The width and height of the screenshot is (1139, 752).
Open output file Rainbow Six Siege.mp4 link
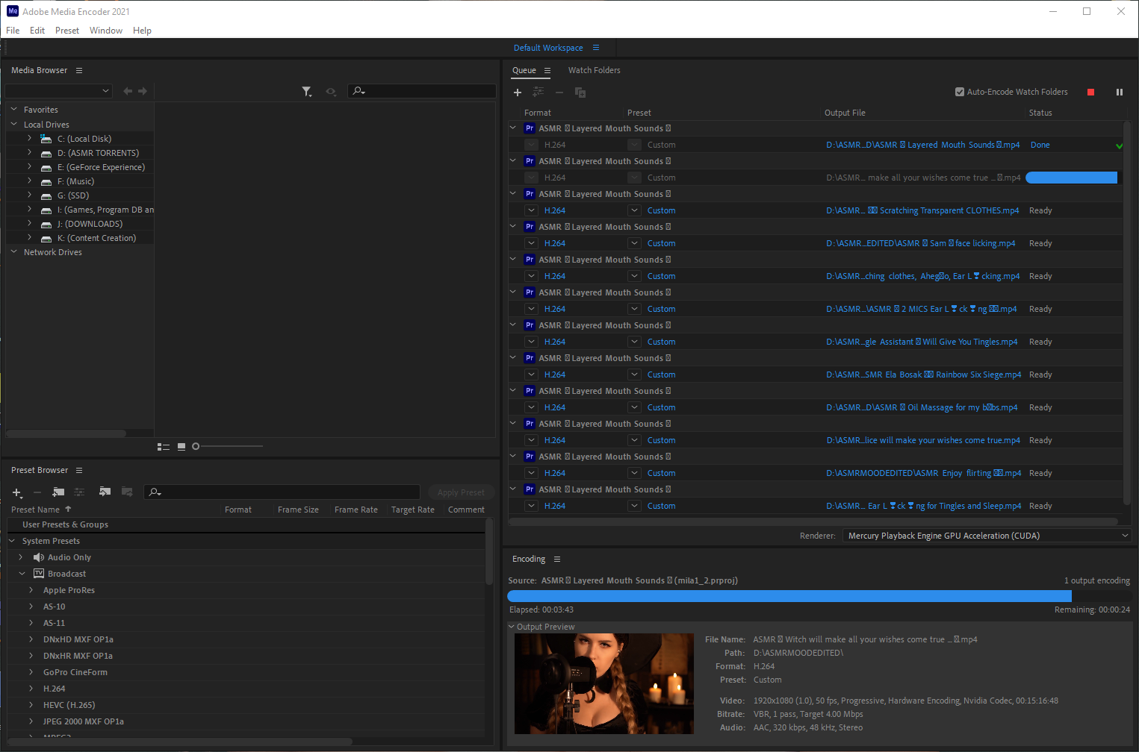coord(923,375)
